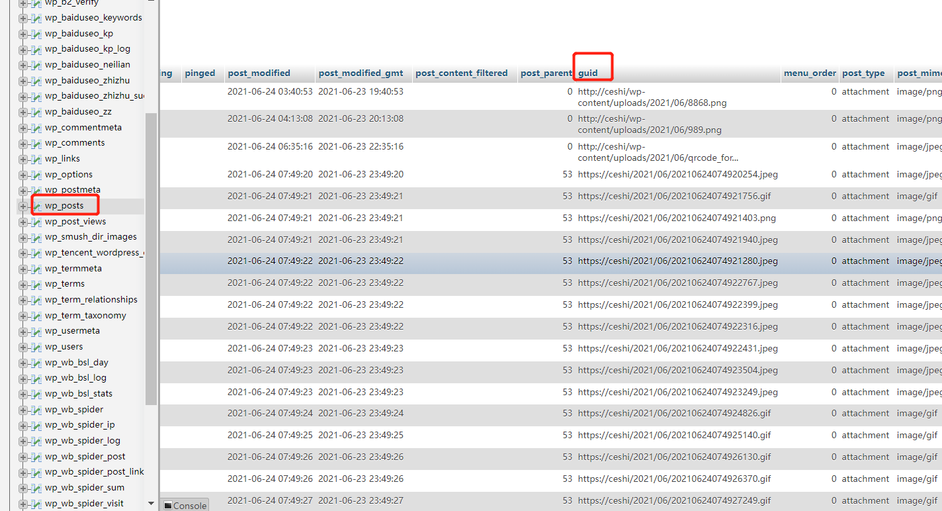Click the table icon beside wp_comments
This screenshot has height=511, width=942.
36,143
